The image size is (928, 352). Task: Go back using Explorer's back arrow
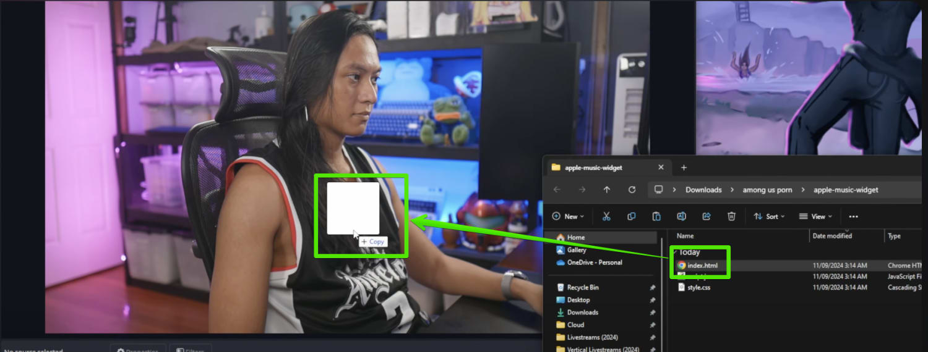557,190
